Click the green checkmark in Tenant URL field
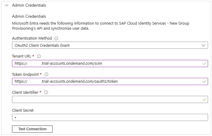Viewport: 212px width, 136px height. click(x=205, y=63)
